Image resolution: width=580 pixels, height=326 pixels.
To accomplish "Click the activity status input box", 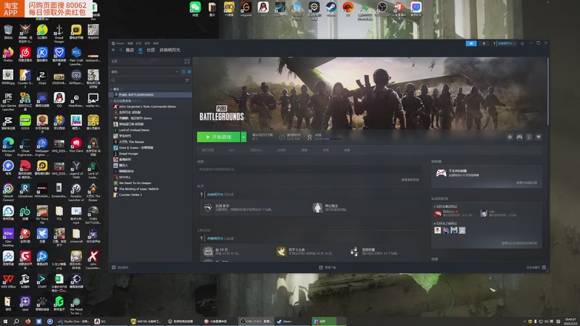I will pyautogui.click(x=309, y=170).
